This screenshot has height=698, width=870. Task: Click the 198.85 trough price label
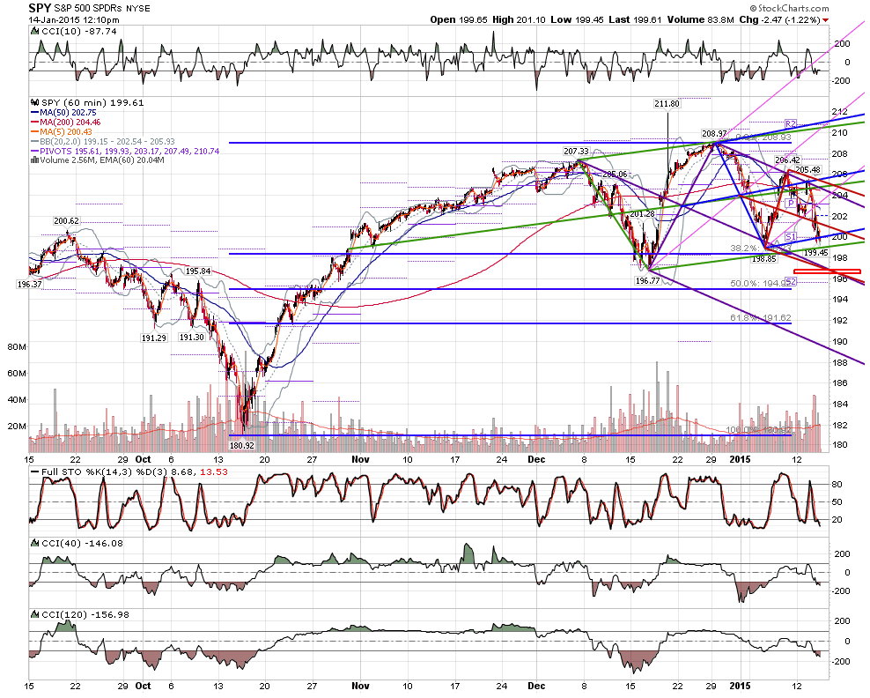[764, 259]
